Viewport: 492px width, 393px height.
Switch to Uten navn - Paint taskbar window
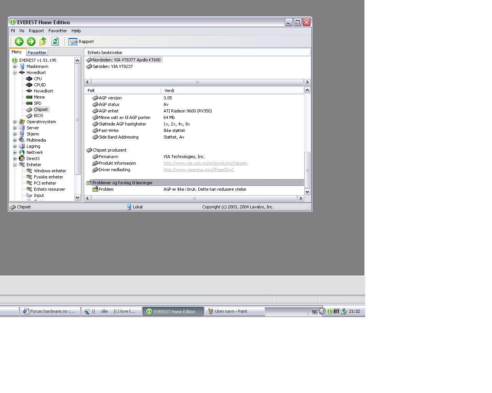point(234,312)
